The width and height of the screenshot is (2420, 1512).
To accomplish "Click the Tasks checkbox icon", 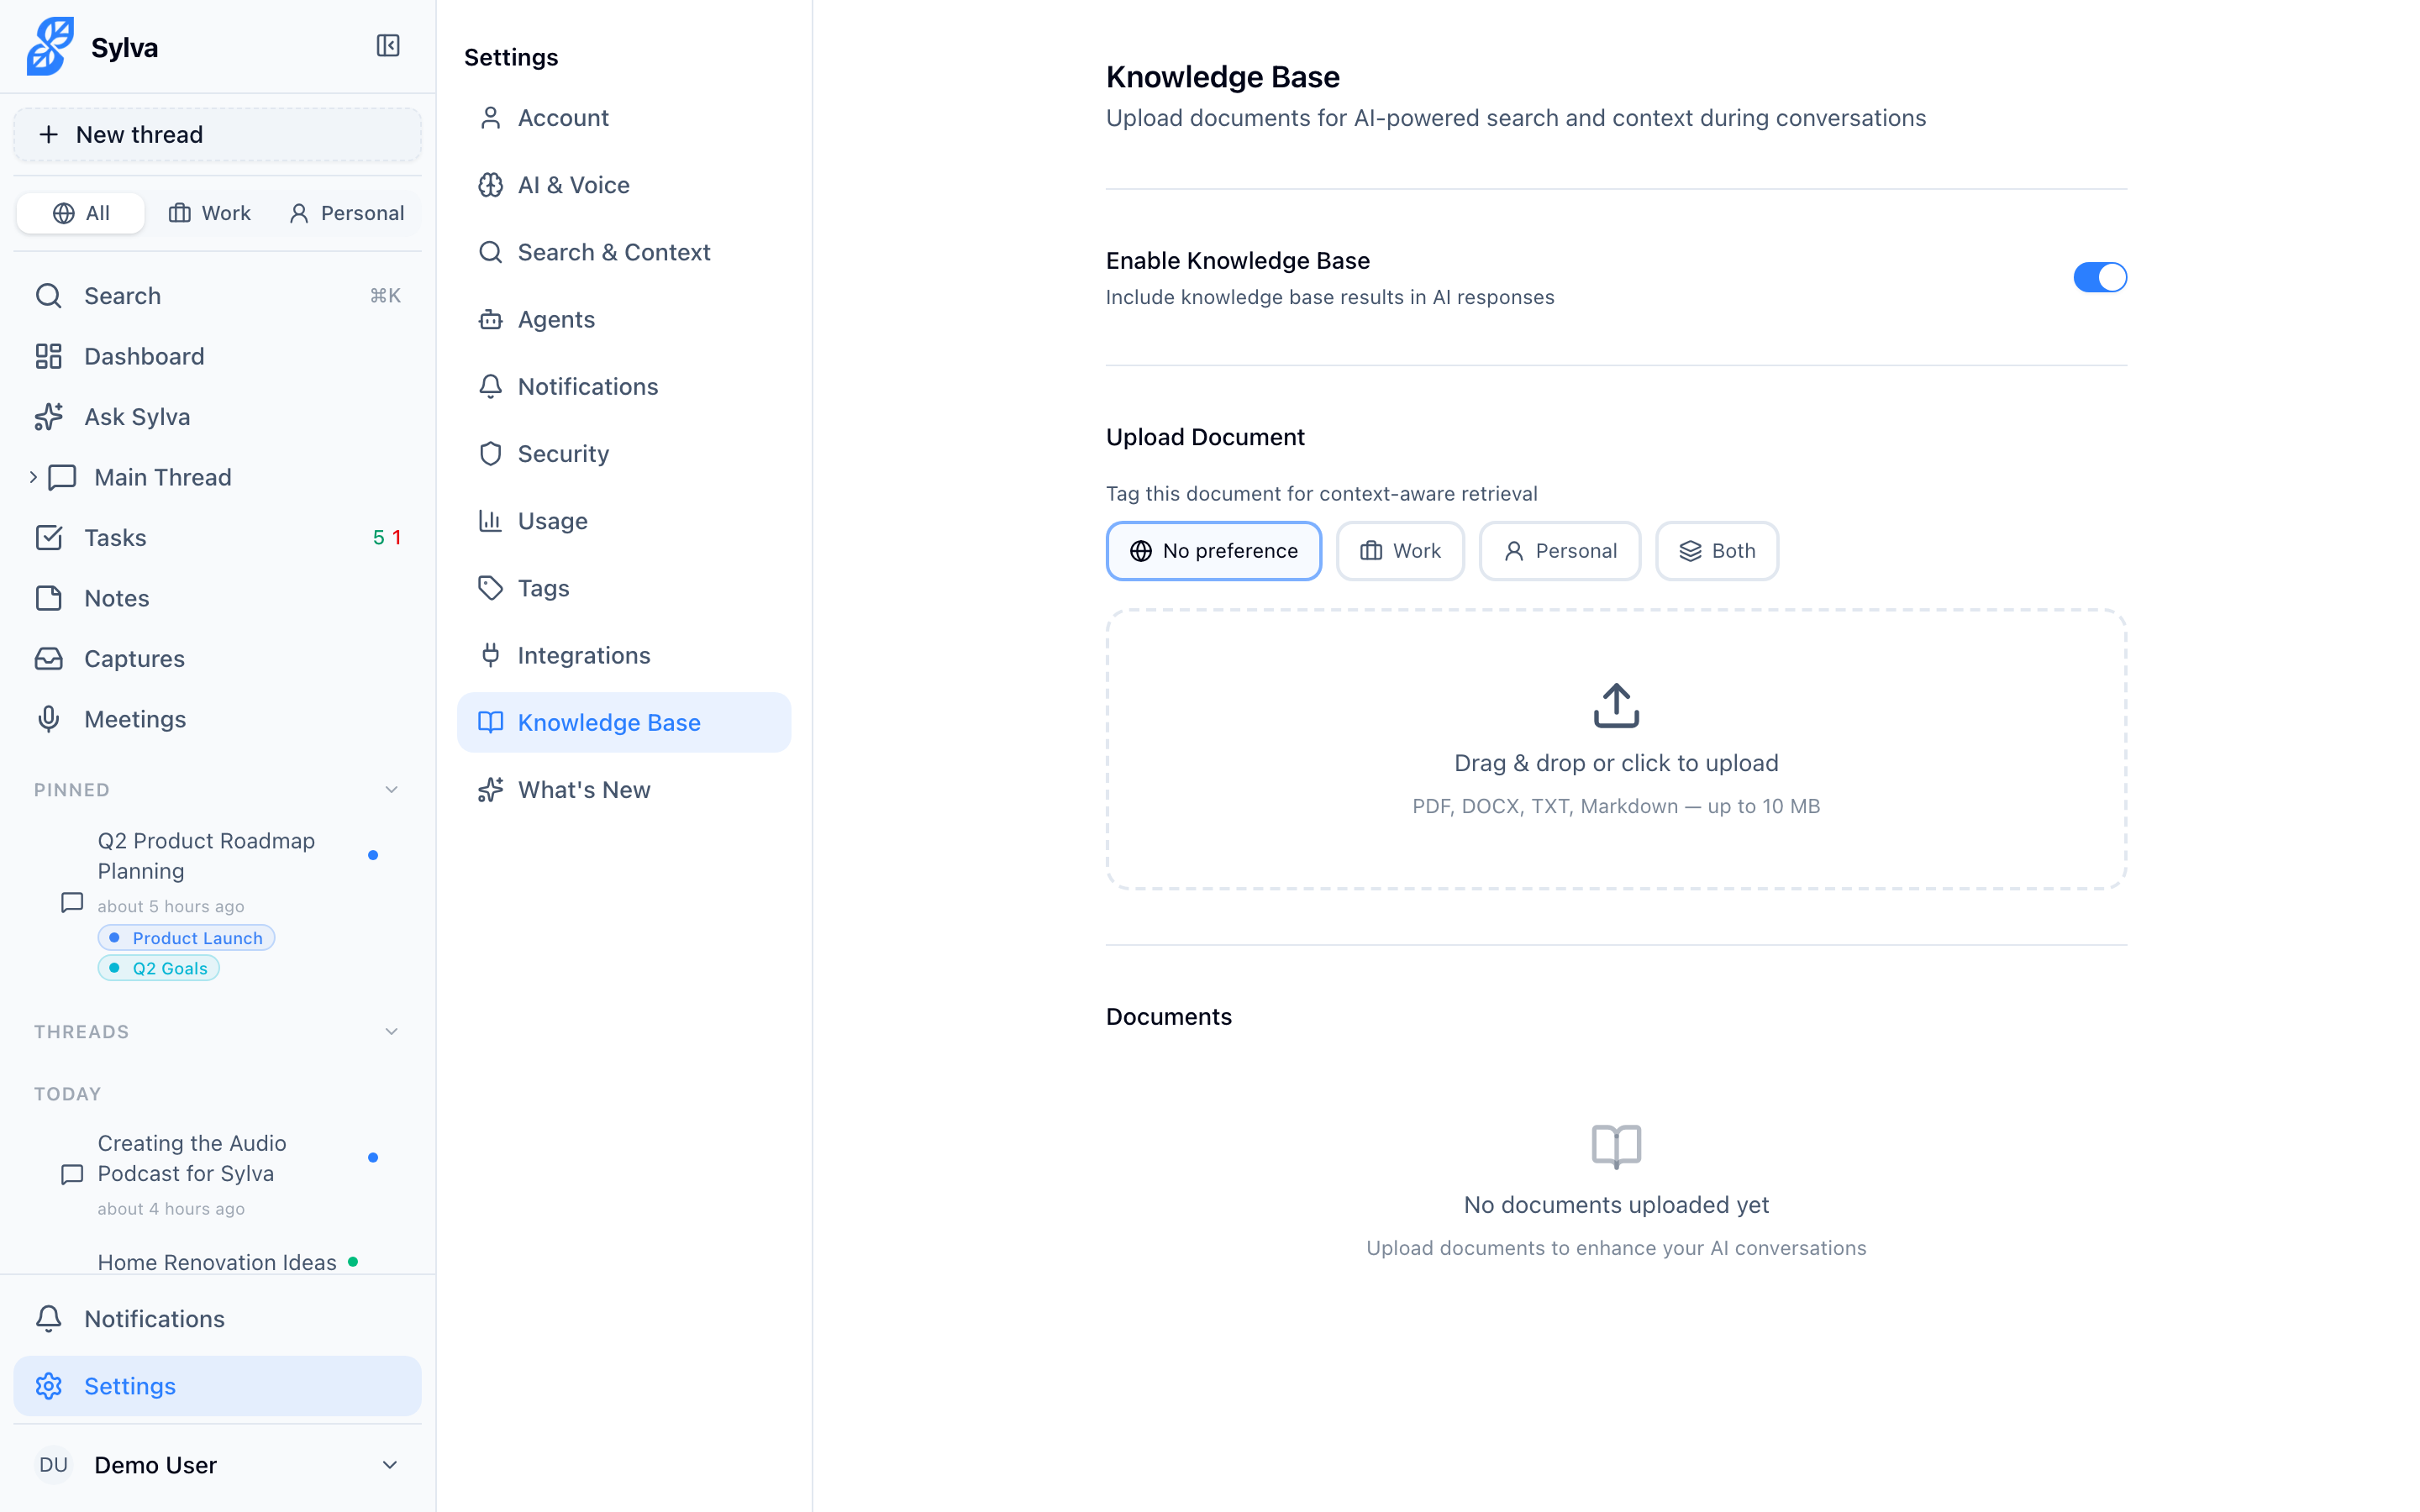I will 49,538.
